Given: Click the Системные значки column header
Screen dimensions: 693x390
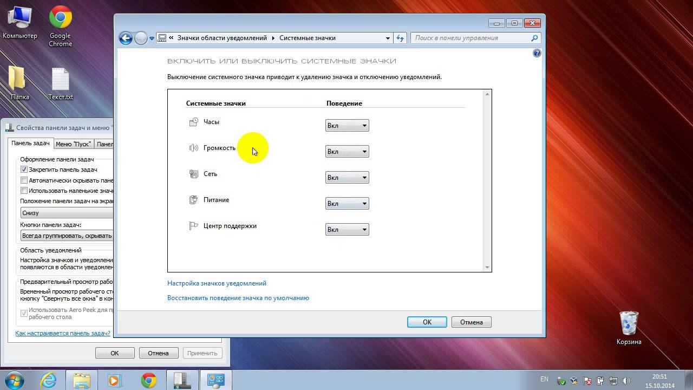Looking at the screenshot, I should point(216,103).
